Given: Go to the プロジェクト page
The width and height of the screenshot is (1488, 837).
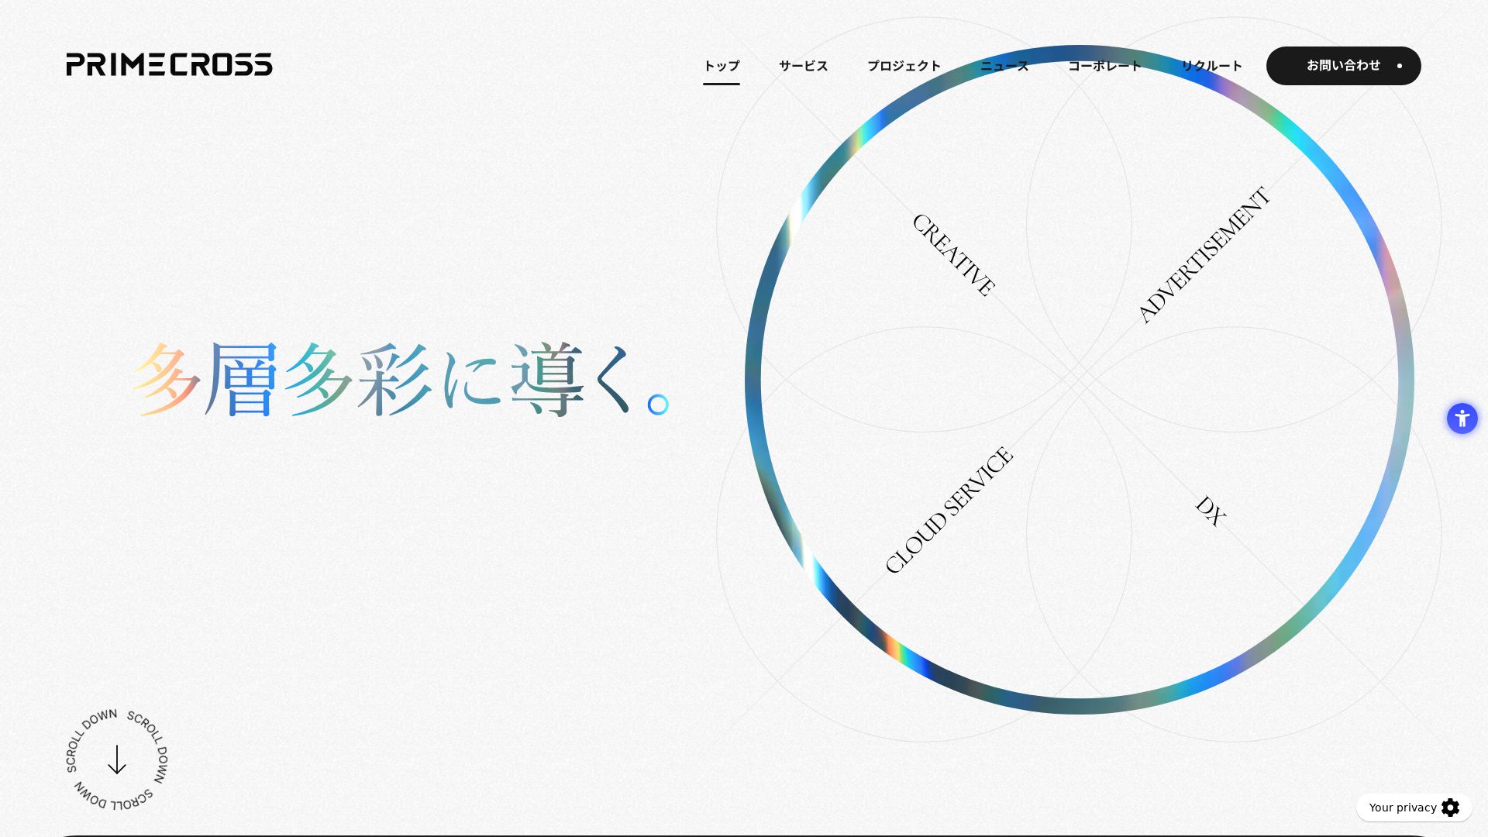Looking at the screenshot, I should pyautogui.click(x=904, y=66).
